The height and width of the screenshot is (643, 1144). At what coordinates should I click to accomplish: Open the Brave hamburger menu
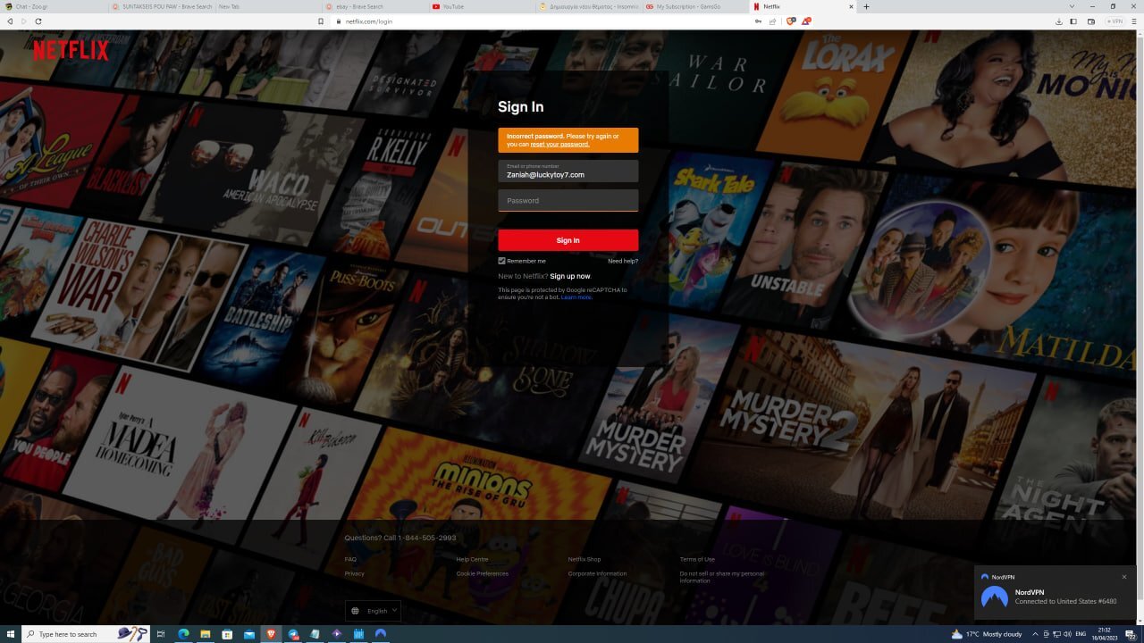coord(1134,21)
